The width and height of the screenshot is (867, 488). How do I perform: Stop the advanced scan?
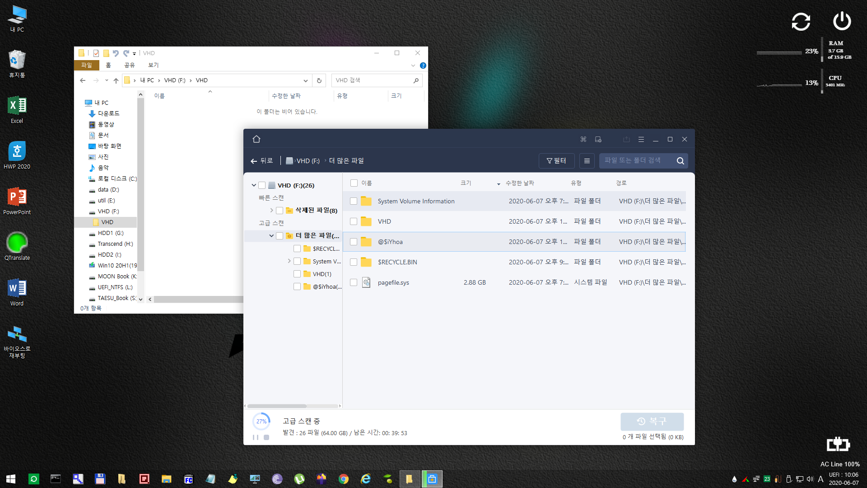pyautogui.click(x=266, y=437)
